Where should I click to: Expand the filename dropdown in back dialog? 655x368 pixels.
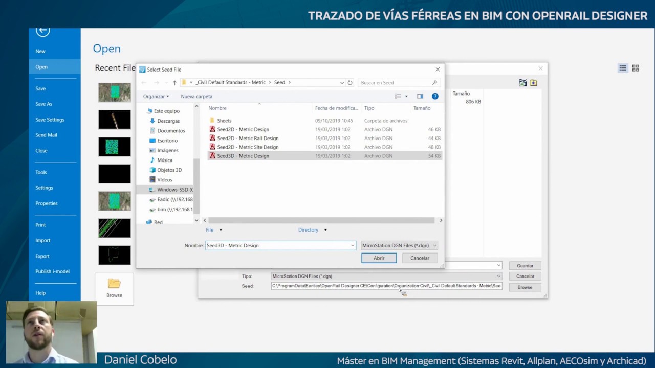point(498,265)
